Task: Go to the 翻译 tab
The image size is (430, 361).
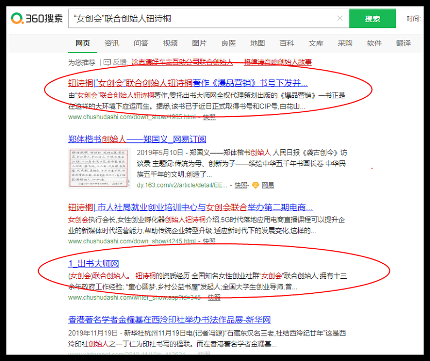Action: (x=403, y=44)
